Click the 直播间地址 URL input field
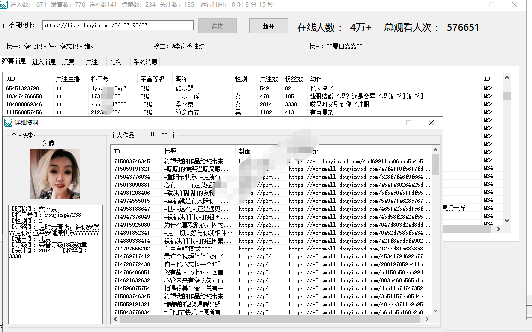 [x=117, y=25]
